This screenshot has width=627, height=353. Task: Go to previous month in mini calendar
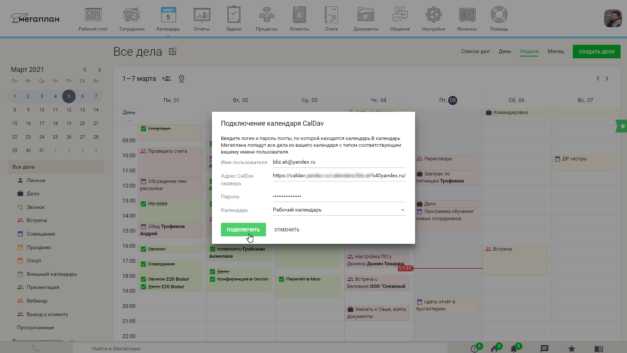pos(85,70)
